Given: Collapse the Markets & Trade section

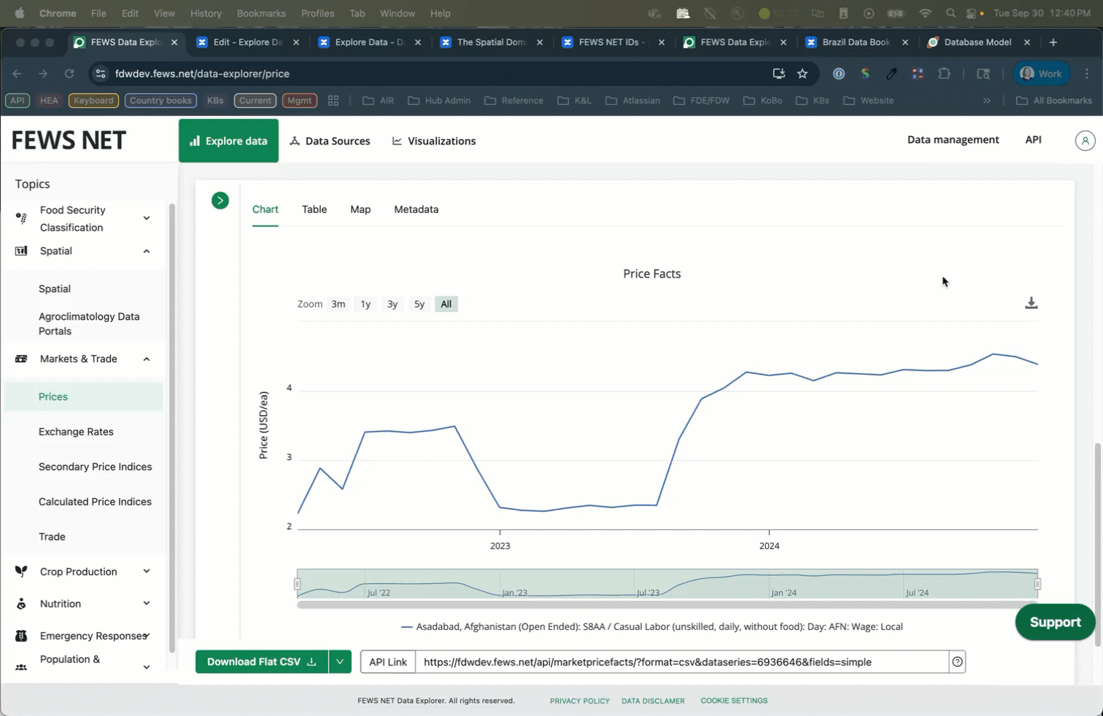Looking at the screenshot, I should click(147, 359).
